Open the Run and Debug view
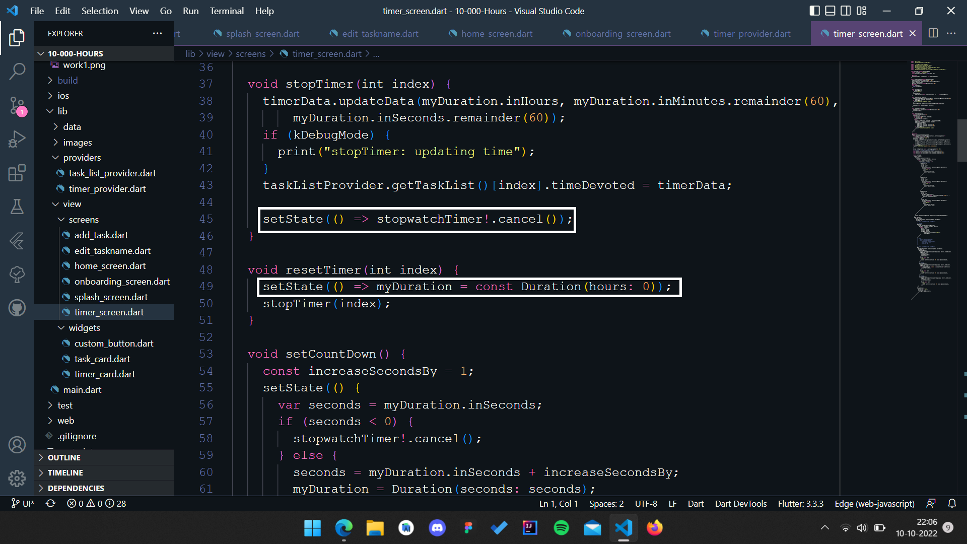Screen dimensions: 967x544 (x=17, y=139)
